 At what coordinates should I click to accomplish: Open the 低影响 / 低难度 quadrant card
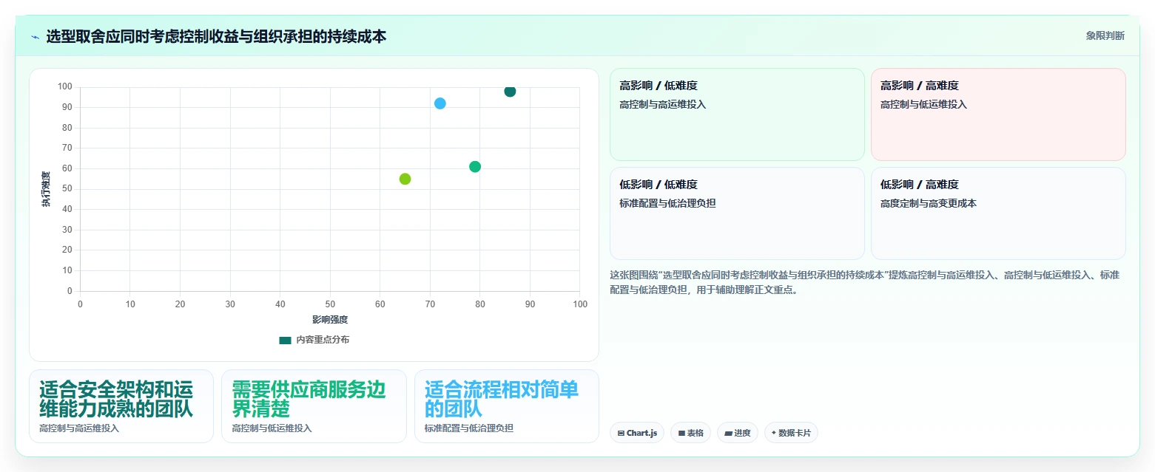(x=737, y=213)
